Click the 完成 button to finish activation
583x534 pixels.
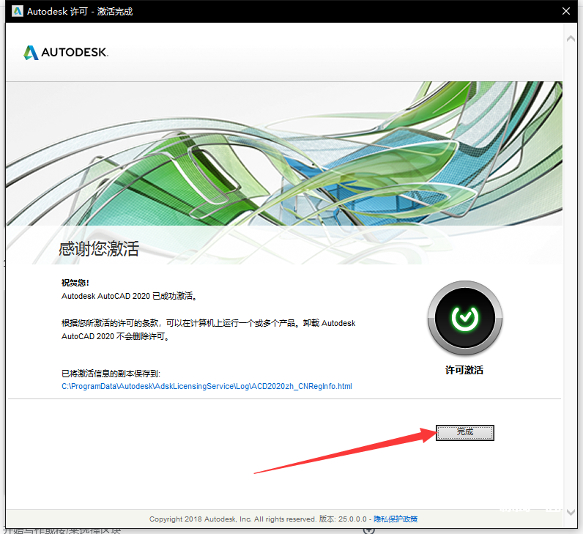coord(465,432)
